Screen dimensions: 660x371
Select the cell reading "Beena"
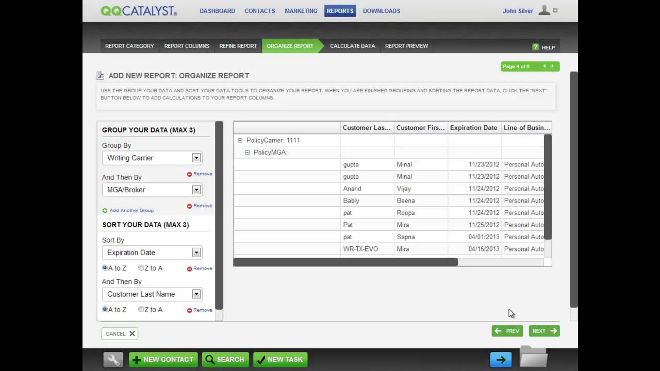pos(421,201)
